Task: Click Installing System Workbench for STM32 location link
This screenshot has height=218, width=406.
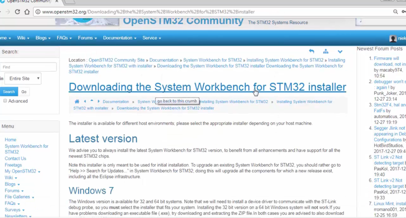Action: 285,60
